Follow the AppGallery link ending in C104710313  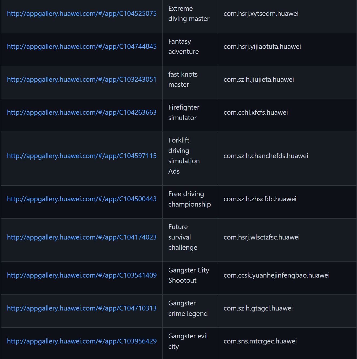point(82,308)
